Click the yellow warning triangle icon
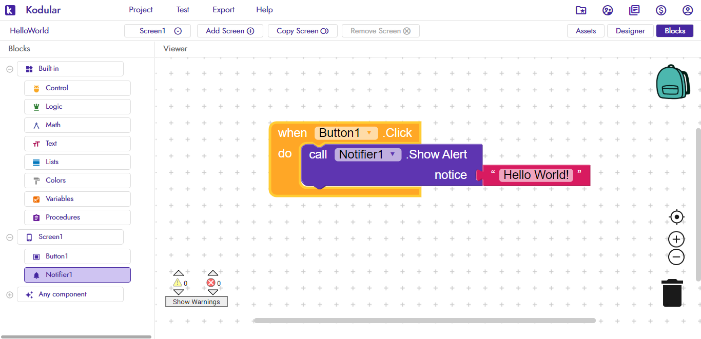This screenshot has width=701, height=339. coord(178,283)
